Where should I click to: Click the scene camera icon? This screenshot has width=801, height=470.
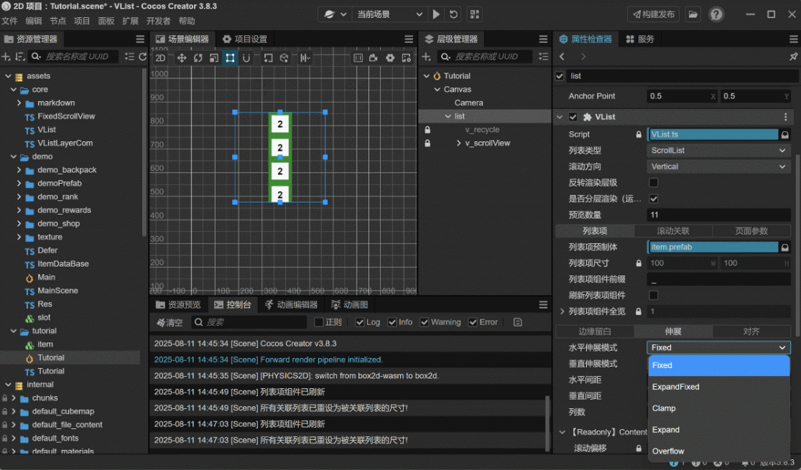click(374, 58)
